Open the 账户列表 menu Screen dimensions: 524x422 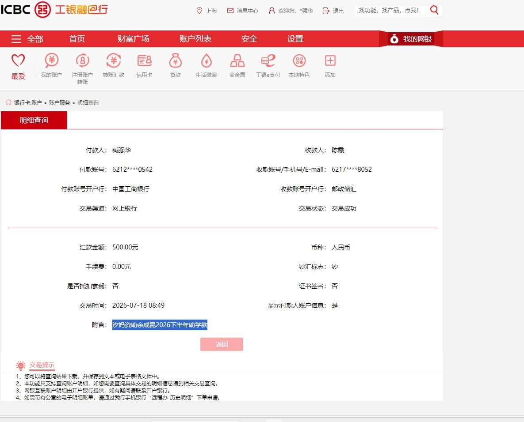(x=195, y=39)
